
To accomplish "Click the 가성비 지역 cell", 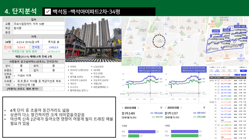I will [x=39, y=75].
